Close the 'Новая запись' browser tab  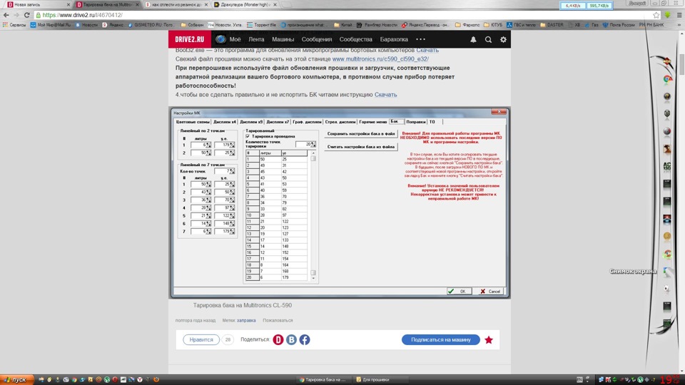(68, 5)
